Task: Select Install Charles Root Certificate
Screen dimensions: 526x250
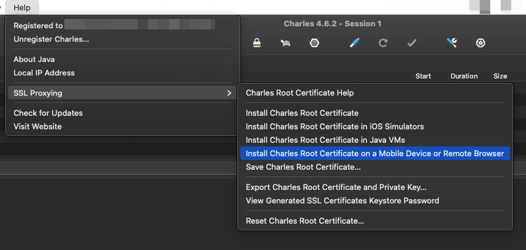Action: pos(375,113)
